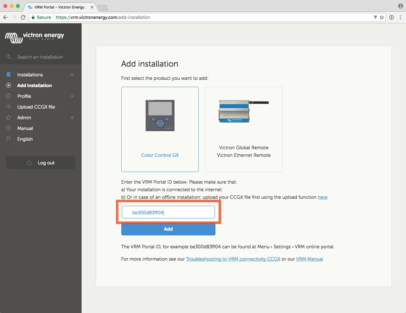Open Chrome's three-dot menu
The width and height of the screenshot is (406, 313).
tap(400, 18)
